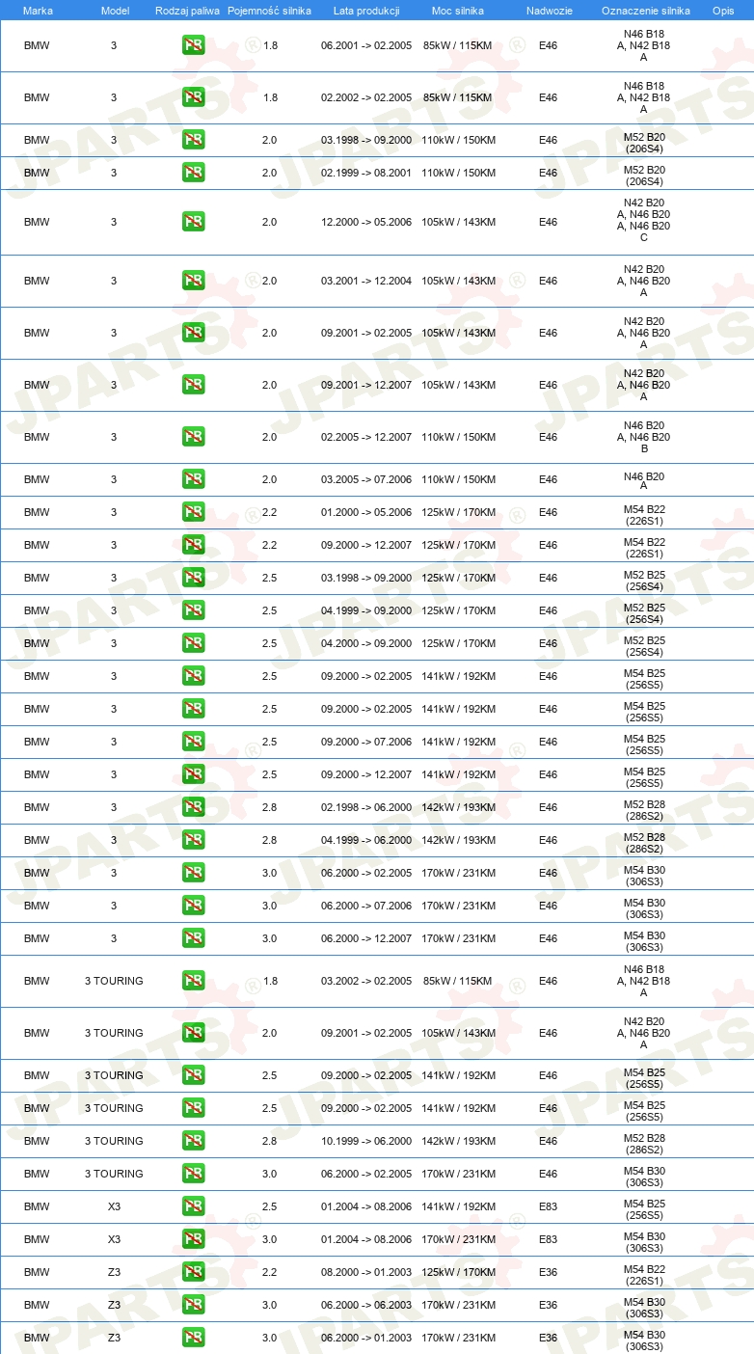Screen dimensions: 754x1354
Task: Click 142kW / 193KM in 02.1998 -> 06.2000 row
Action: tap(459, 807)
